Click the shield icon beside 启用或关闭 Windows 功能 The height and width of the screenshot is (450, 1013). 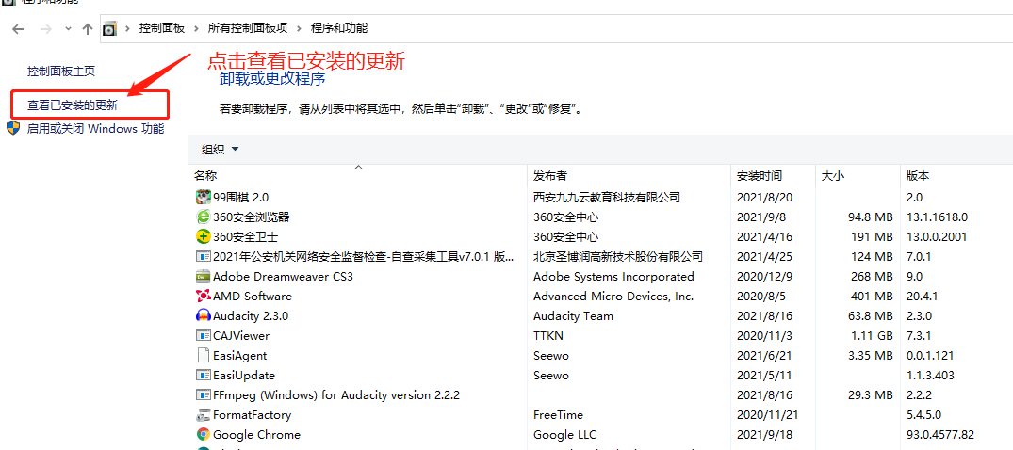click(x=13, y=127)
